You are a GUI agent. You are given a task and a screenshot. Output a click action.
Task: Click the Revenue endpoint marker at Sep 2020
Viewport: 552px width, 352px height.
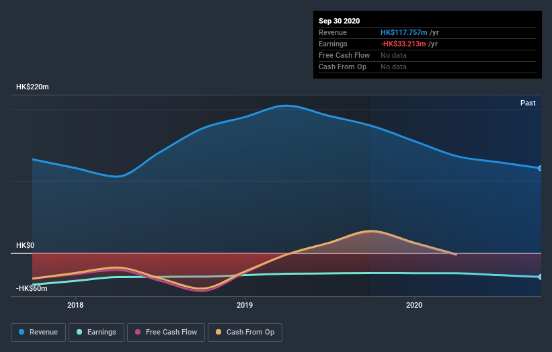[540, 169]
